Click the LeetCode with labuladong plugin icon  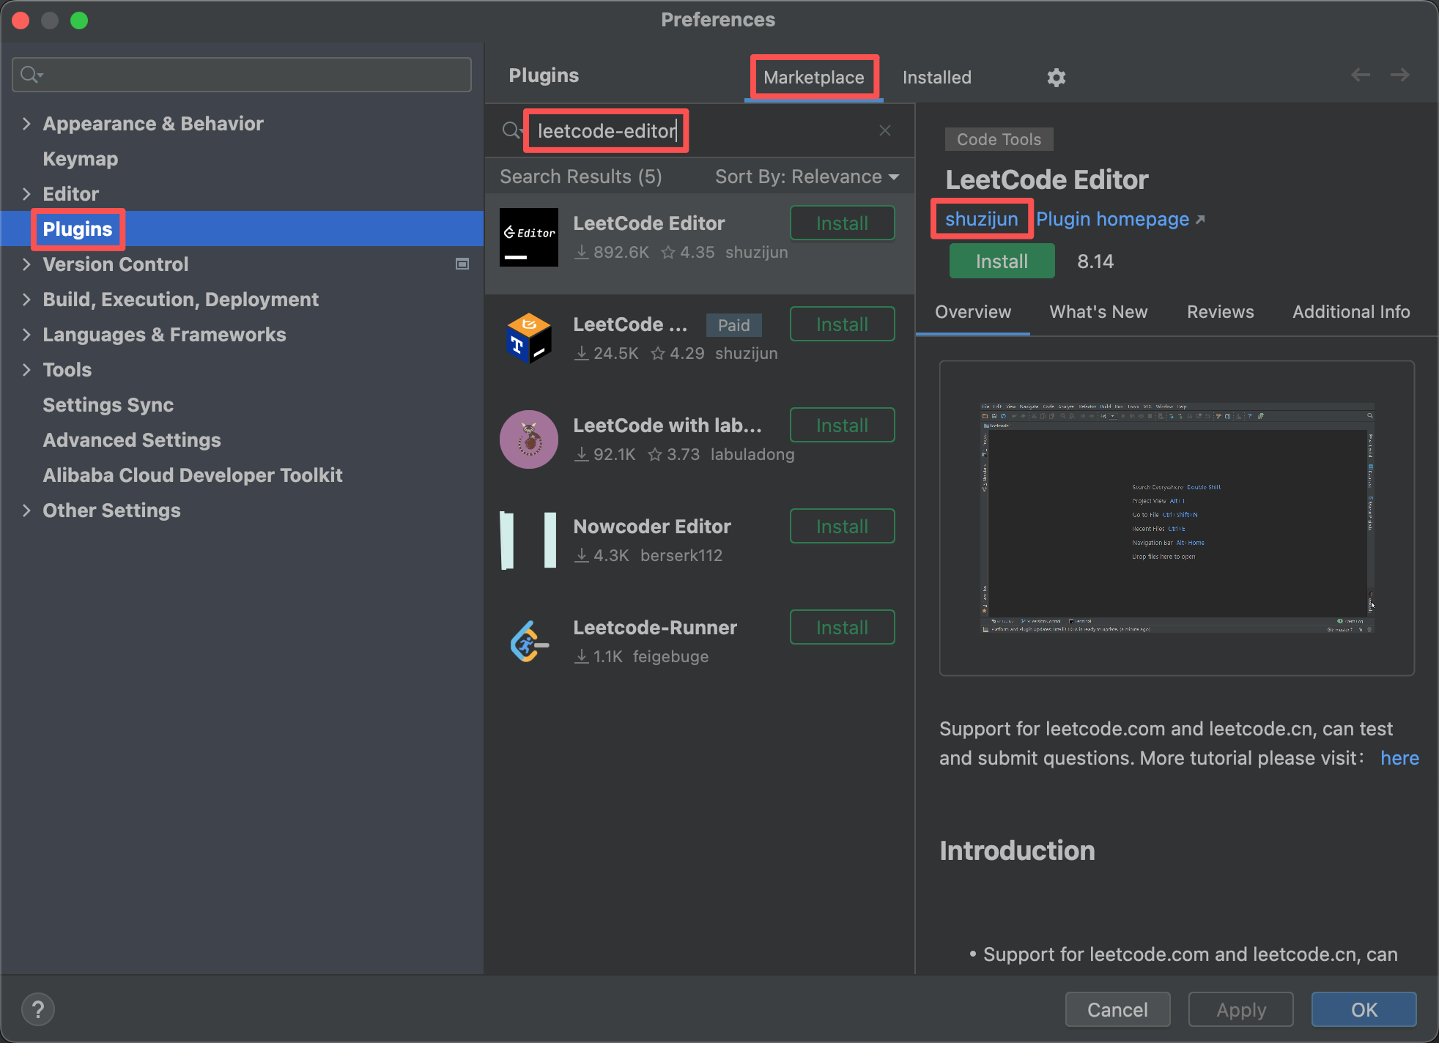(x=529, y=439)
